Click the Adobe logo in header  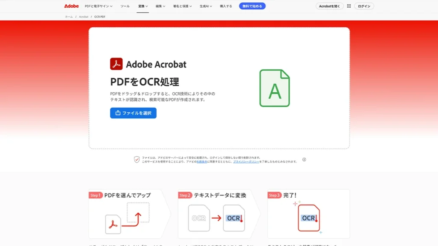coord(71,6)
